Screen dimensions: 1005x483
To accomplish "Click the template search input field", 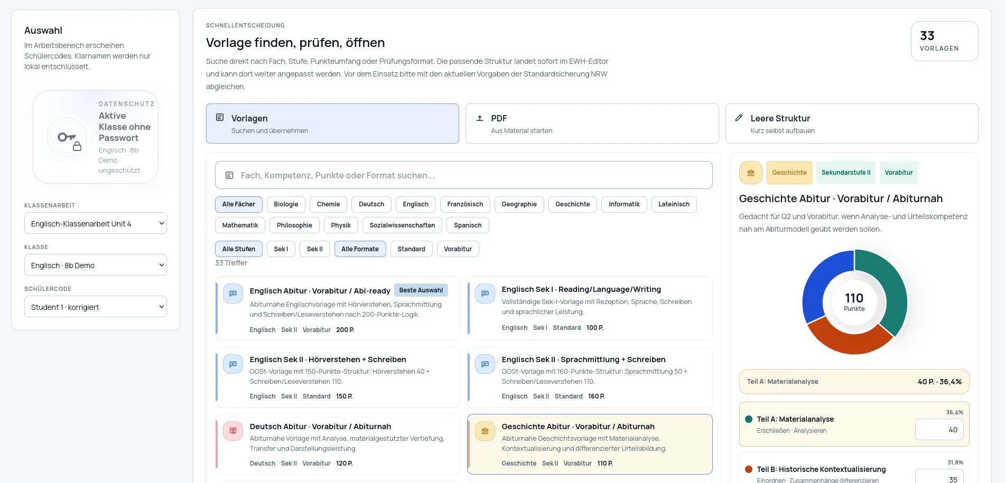I will [464, 175].
